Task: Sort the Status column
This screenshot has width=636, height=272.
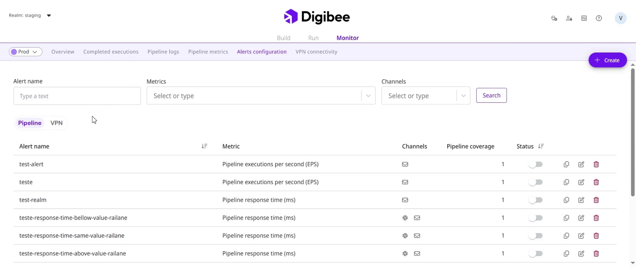Action: pos(541,146)
